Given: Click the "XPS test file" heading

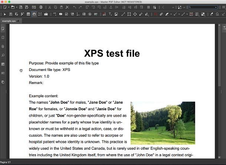Looking at the screenshot, I should pos(112,54).
